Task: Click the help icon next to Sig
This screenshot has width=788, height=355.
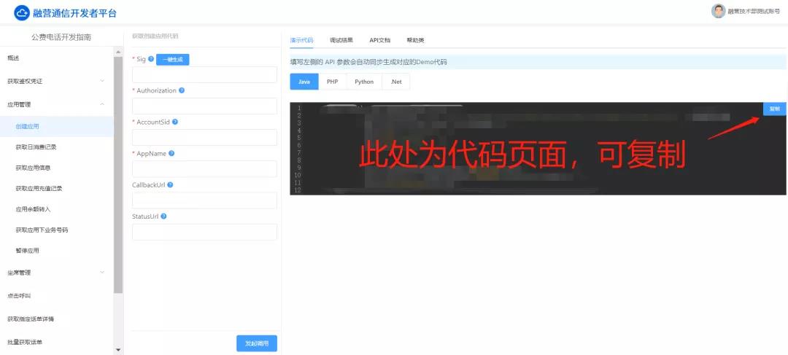Action: click(x=151, y=60)
